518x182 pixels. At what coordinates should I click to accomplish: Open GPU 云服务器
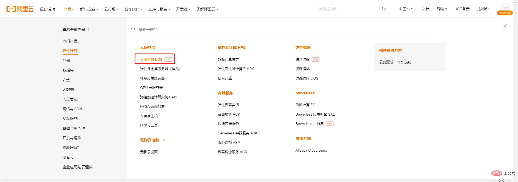(151, 88)
